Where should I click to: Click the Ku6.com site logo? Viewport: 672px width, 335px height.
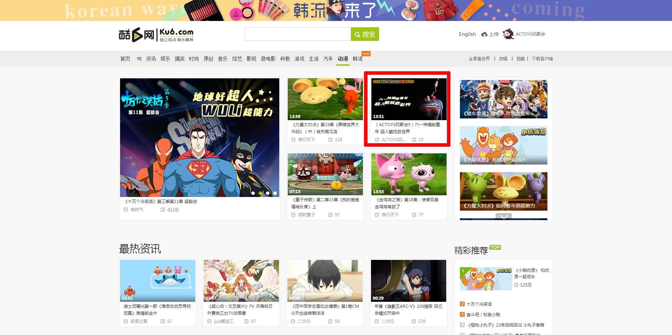156,35
